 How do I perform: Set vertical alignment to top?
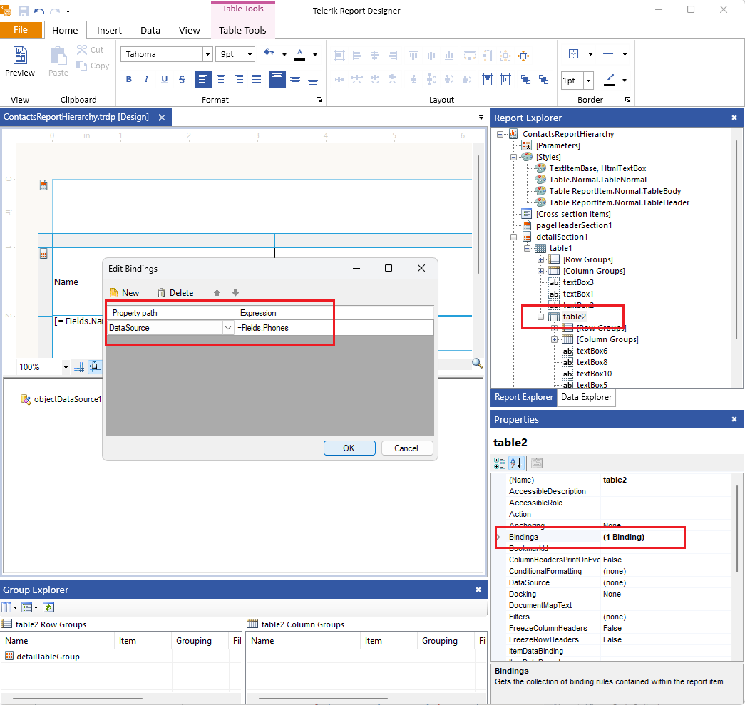277,79
